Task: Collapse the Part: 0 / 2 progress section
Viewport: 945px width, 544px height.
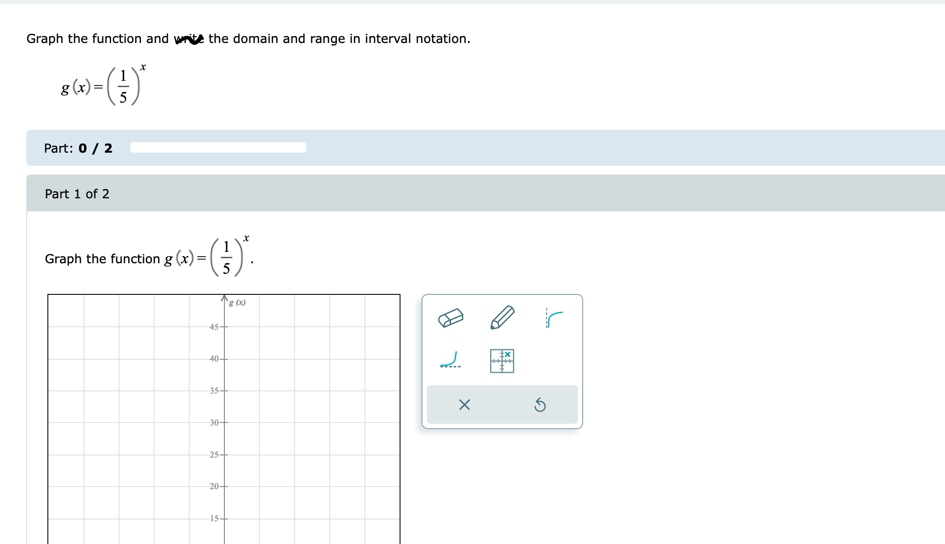Action: coord(78,148)
